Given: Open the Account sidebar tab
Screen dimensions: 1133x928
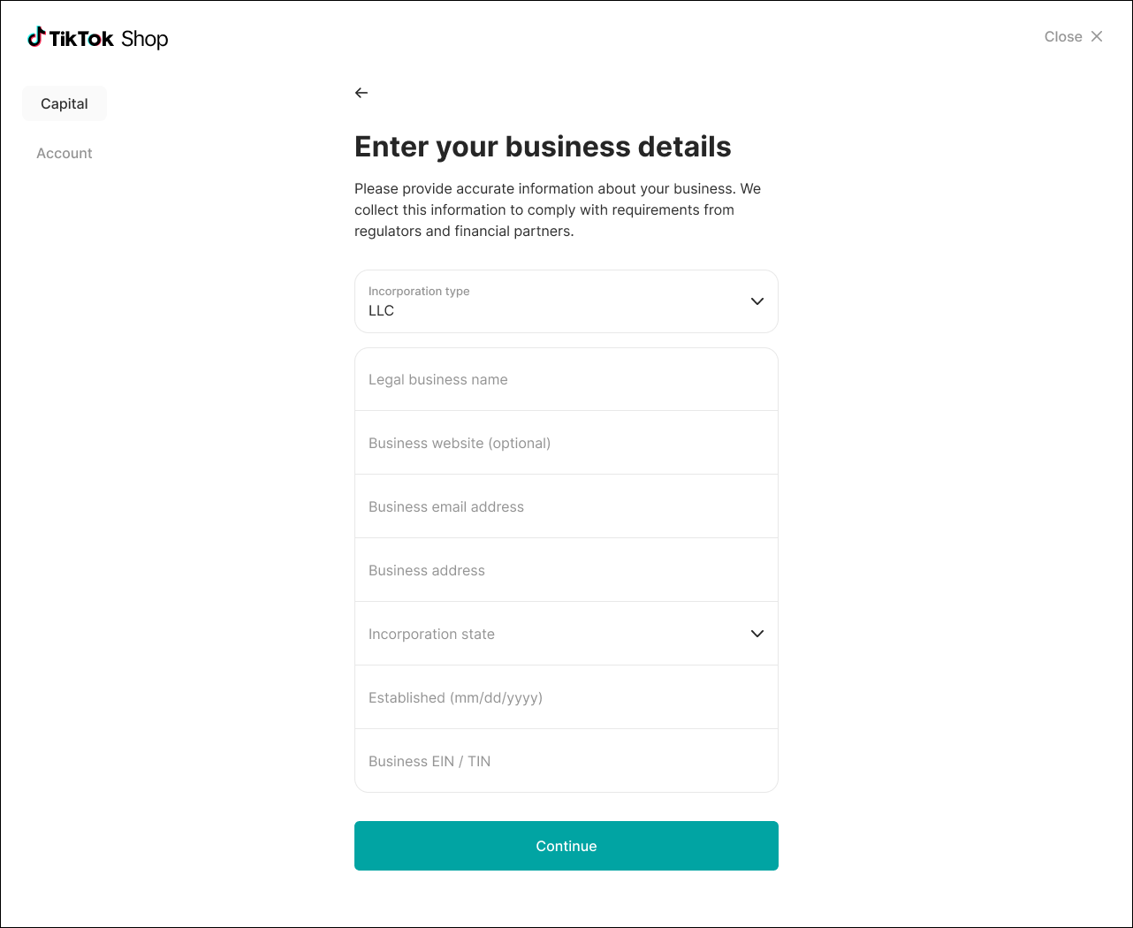Looking at the screenshot, I should click(x=65, y=153).
